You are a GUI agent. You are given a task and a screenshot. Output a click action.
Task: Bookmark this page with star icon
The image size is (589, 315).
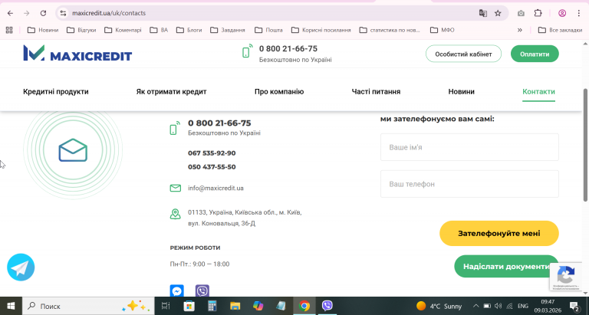[498, 13]
